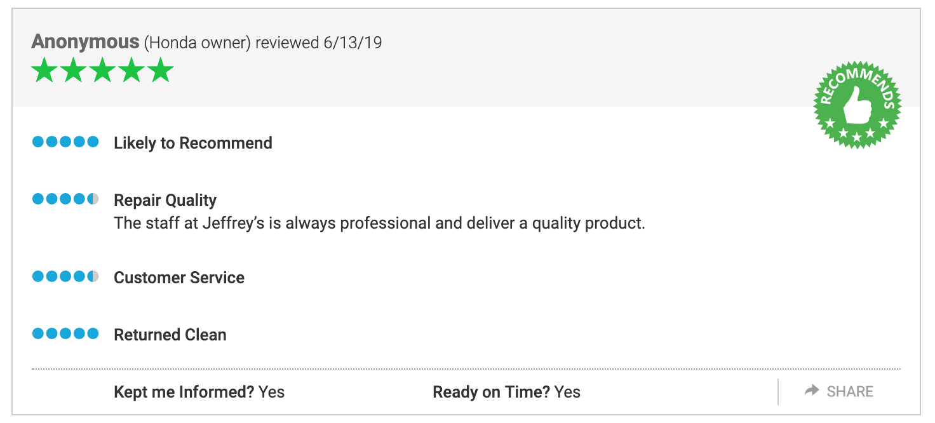Click the Returned Clean label
935x423 pixels.
pyautogui.click(x=170, y=335)
